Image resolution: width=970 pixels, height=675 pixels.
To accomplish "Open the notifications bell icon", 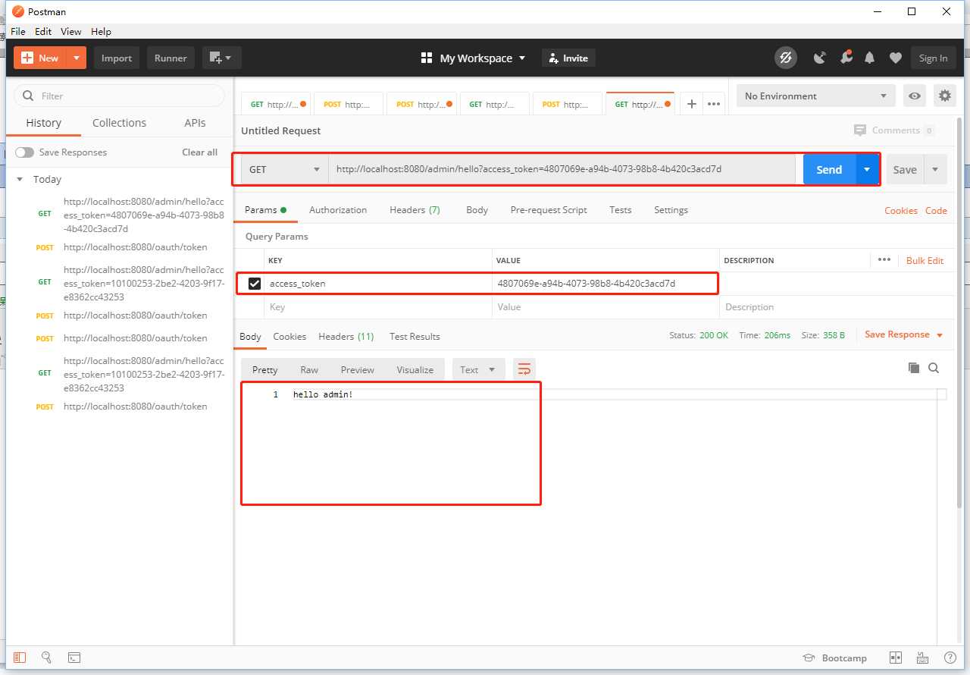I will point(870,58).
